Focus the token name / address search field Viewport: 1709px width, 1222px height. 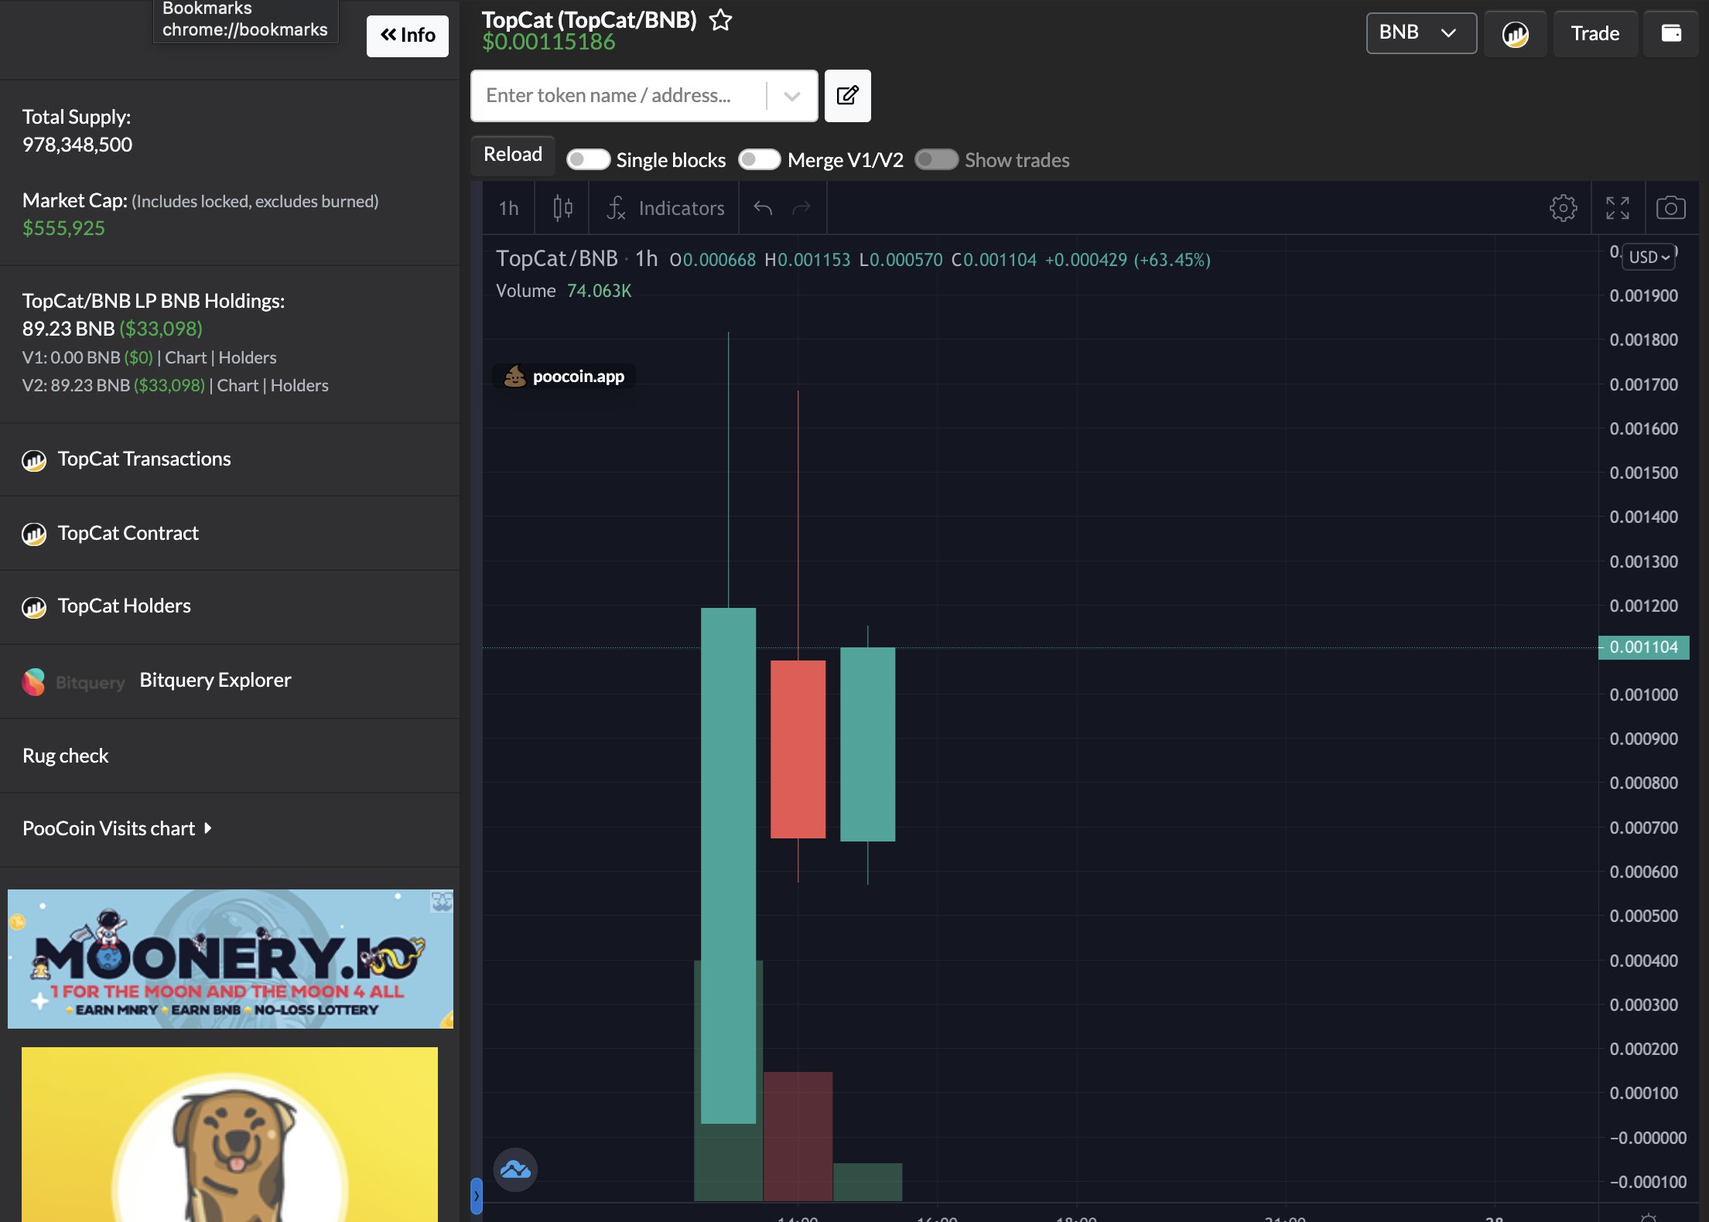point(619,96)
